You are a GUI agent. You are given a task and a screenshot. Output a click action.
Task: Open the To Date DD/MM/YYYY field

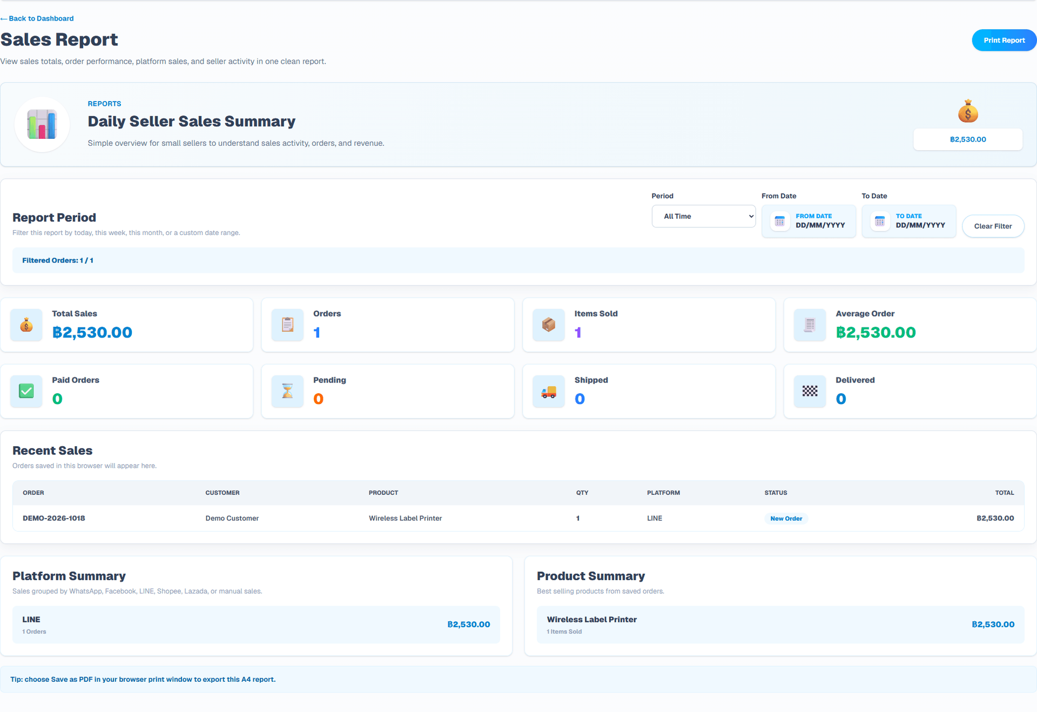pos(908,221)
